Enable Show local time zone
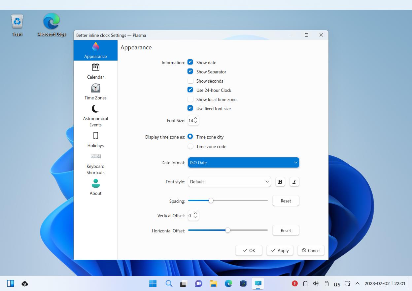The image size is (412, 291). pos(190,99)
